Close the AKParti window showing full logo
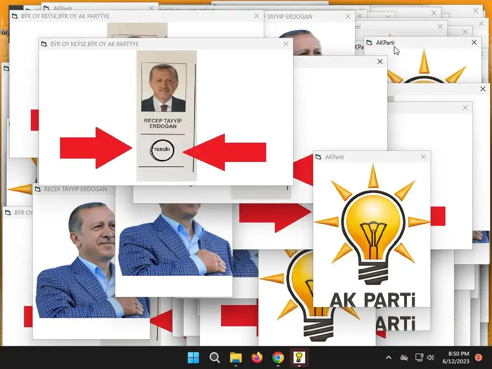The image size is (492, 369). 423,157
